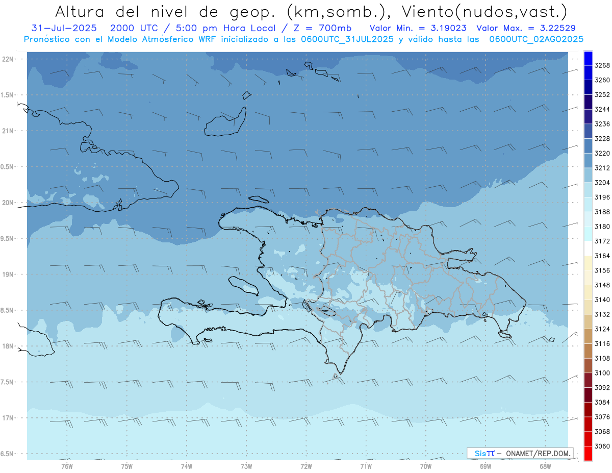Click the latitude label '19N'
Screen dimensions: 612x473
click(8, 275)
